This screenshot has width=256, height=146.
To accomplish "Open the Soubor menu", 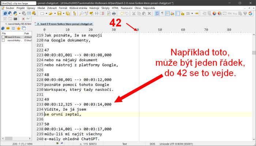I will pos(10,8).
